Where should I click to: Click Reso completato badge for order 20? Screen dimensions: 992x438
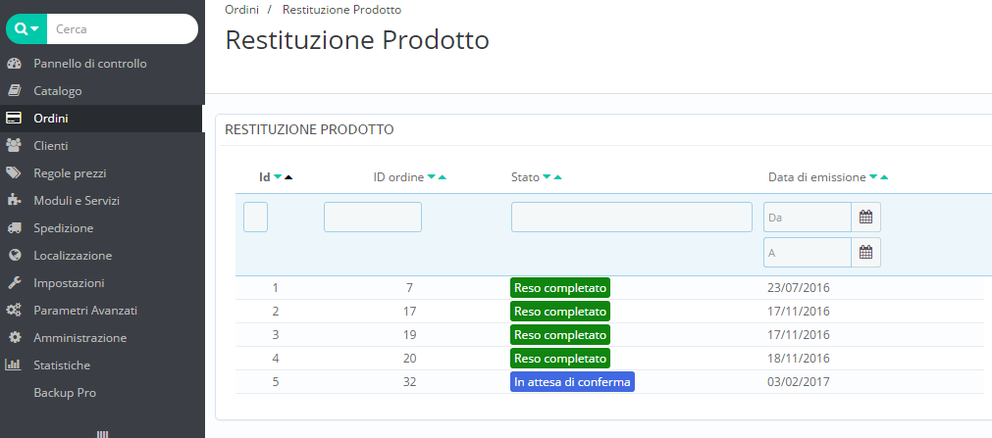(x=560, y=359)
